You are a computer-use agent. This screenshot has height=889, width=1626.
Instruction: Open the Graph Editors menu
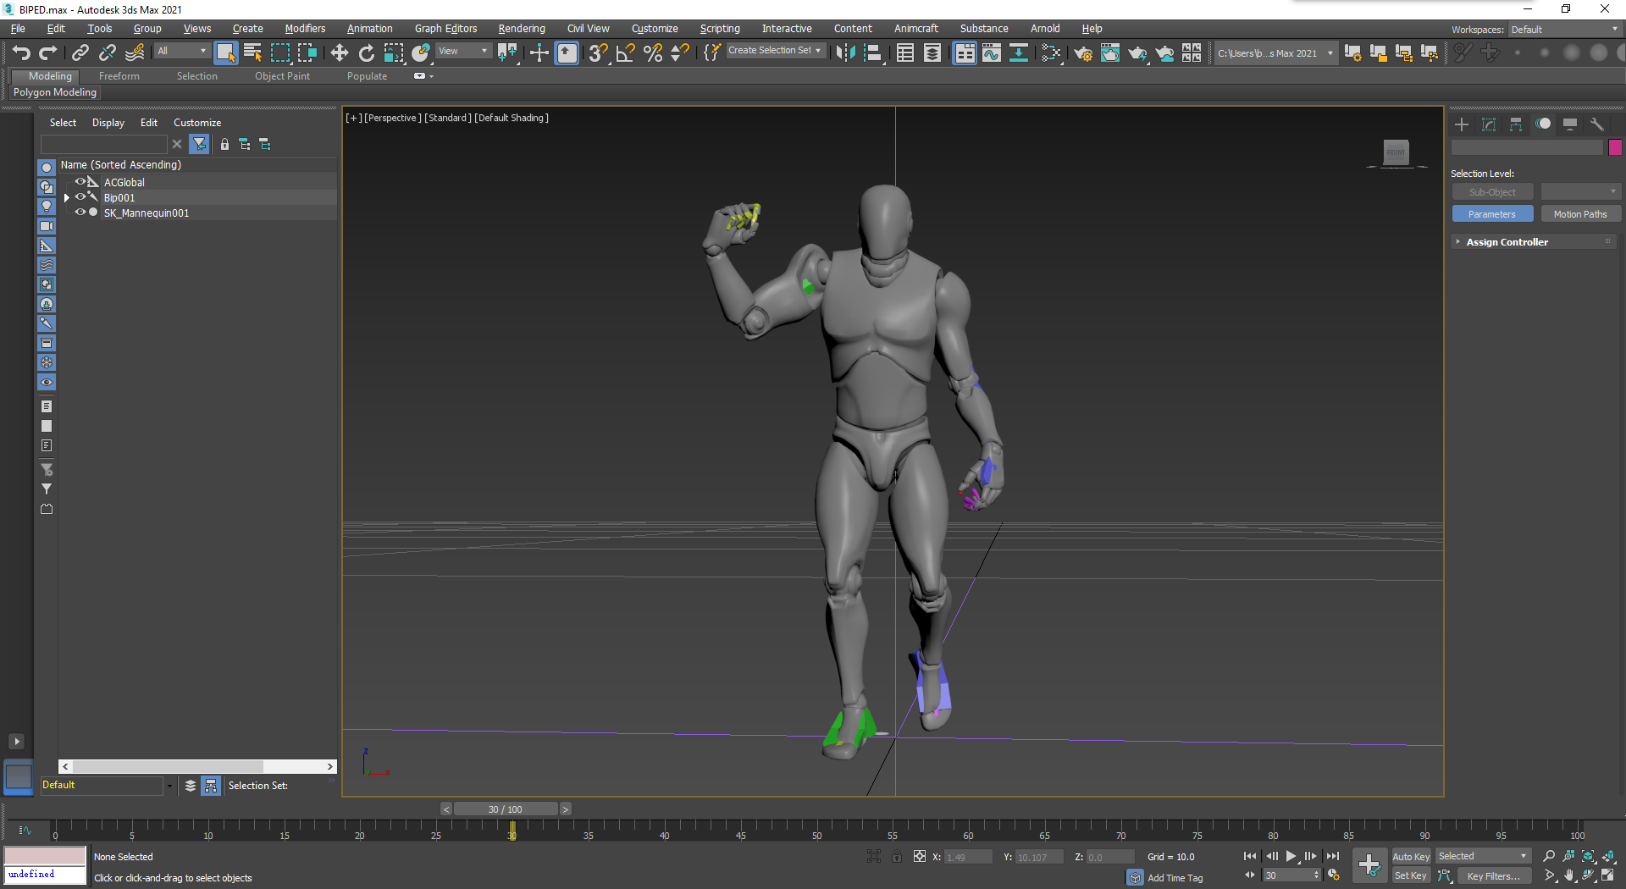445,29
